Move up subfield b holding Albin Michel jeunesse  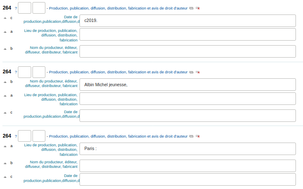(5, 82)
